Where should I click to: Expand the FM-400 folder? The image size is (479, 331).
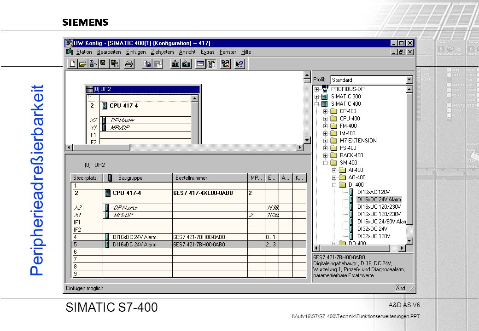(325, 126)
